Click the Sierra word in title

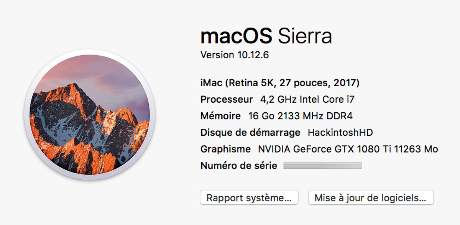point(304,36)
